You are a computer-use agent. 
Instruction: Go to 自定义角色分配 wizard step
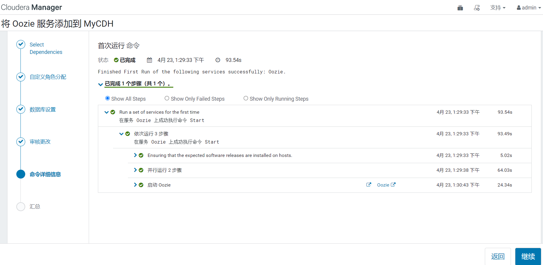(x=48, y=77)
